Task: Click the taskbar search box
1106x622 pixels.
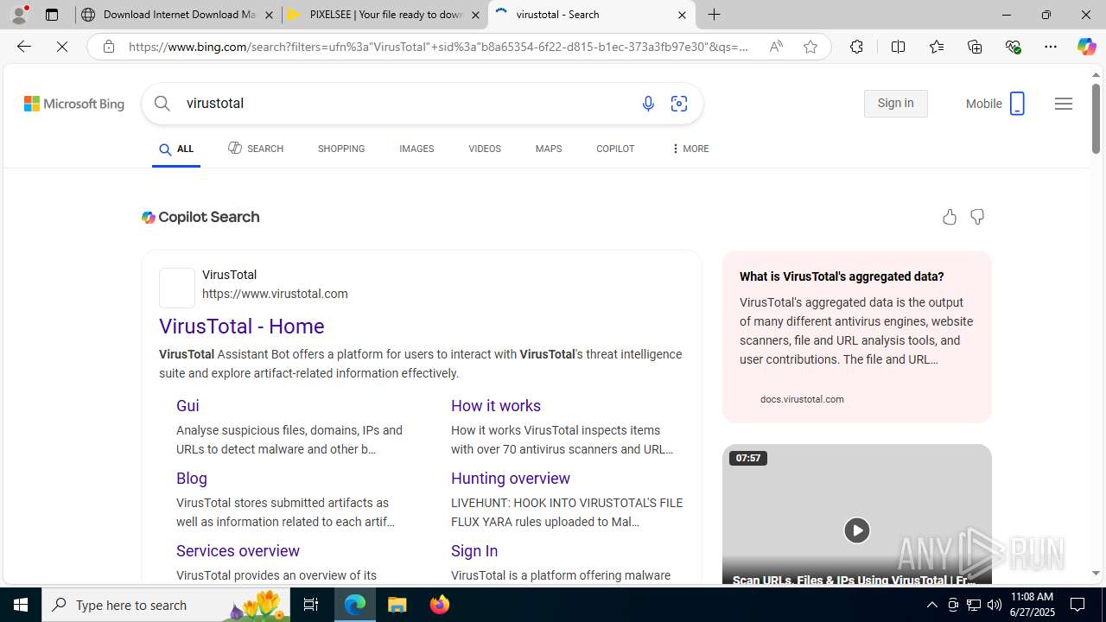Action: [166, 605]
